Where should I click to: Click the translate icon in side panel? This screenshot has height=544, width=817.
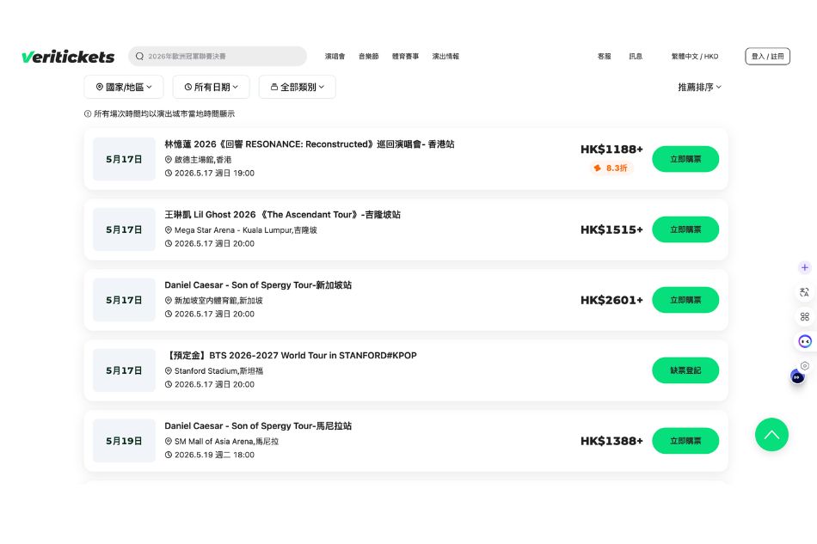click(804, 292)
